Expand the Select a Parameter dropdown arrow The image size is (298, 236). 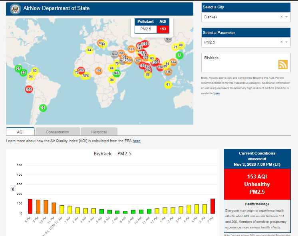pyautogui.click(x=286, y=42)
